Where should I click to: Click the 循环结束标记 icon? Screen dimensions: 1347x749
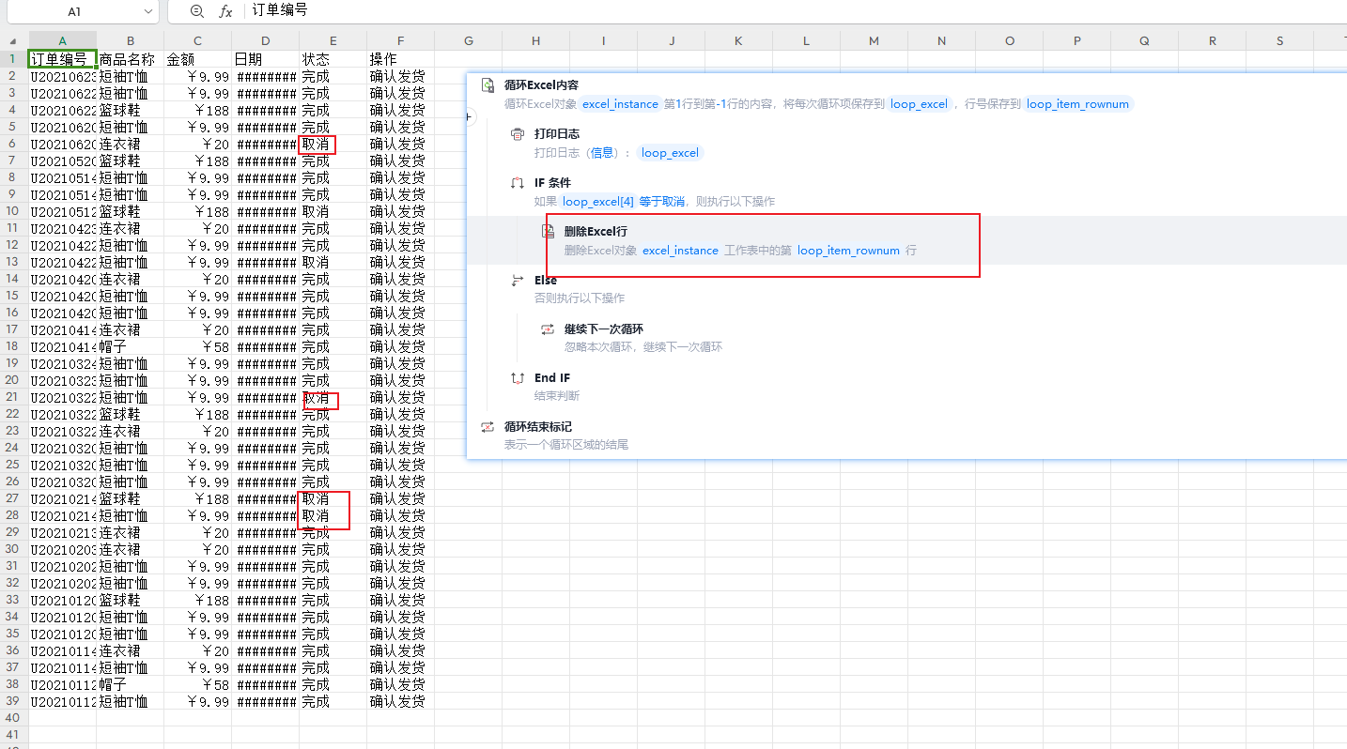[488, 427]
